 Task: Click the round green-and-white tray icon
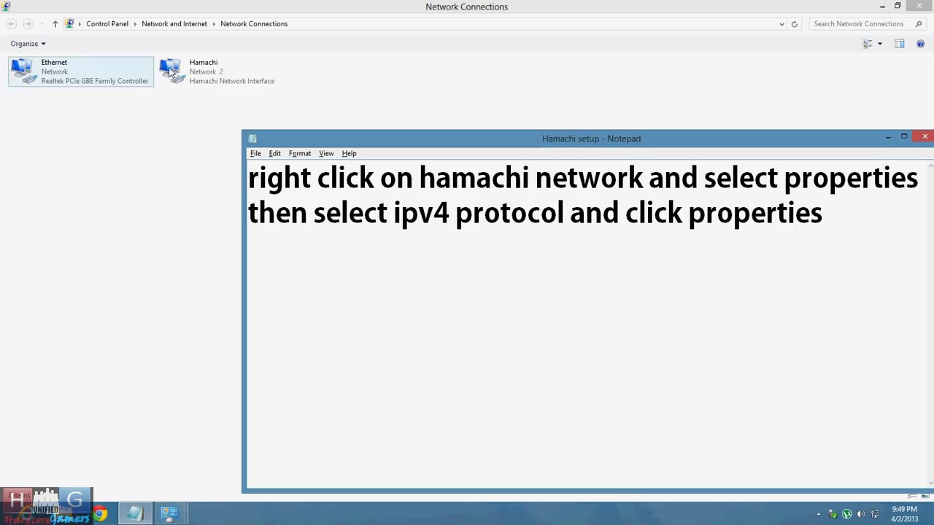pyautogui.click(x=846, y=514)
